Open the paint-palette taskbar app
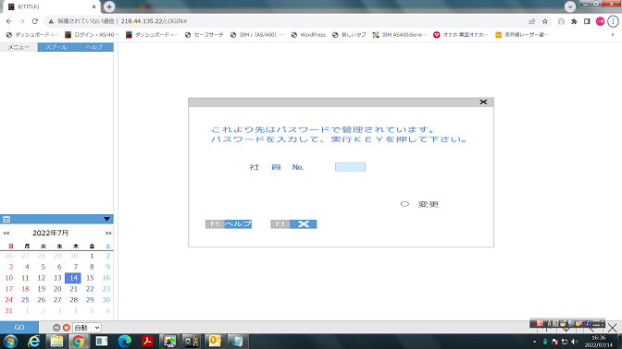Viewport: 622px width, 349px height. (169, 341)
